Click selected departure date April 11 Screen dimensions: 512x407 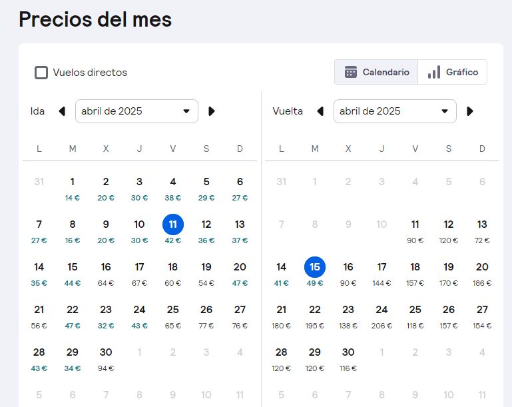point(172,224)
